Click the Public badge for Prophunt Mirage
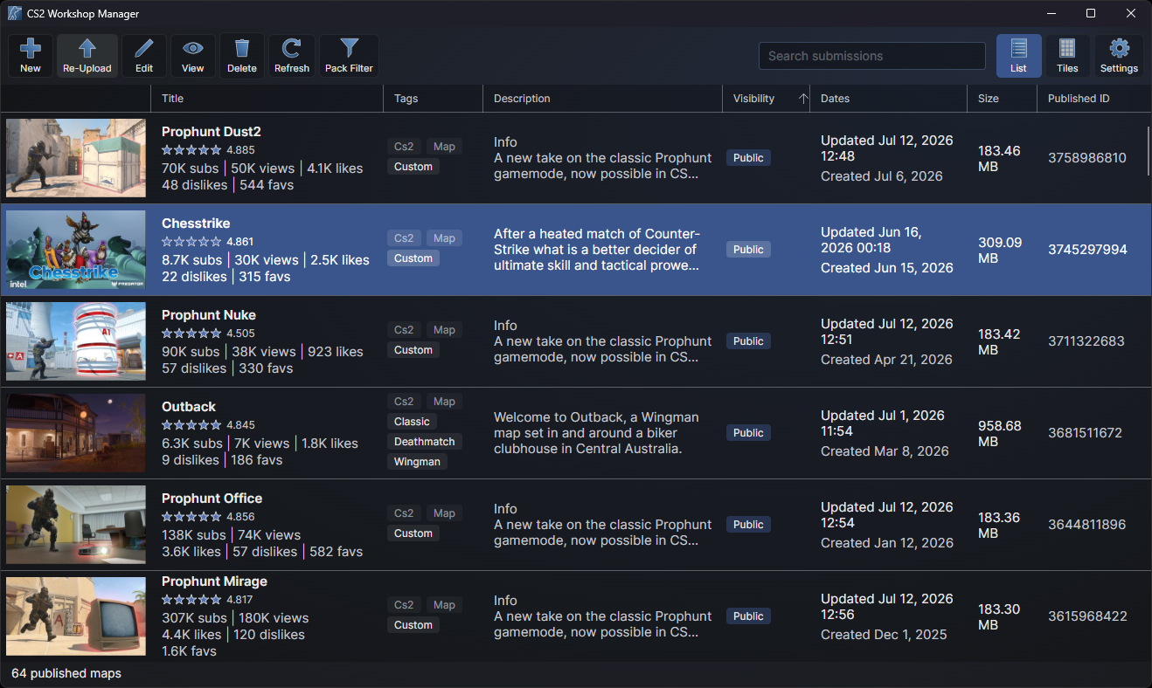The image size is (1152, 688). 748,616
